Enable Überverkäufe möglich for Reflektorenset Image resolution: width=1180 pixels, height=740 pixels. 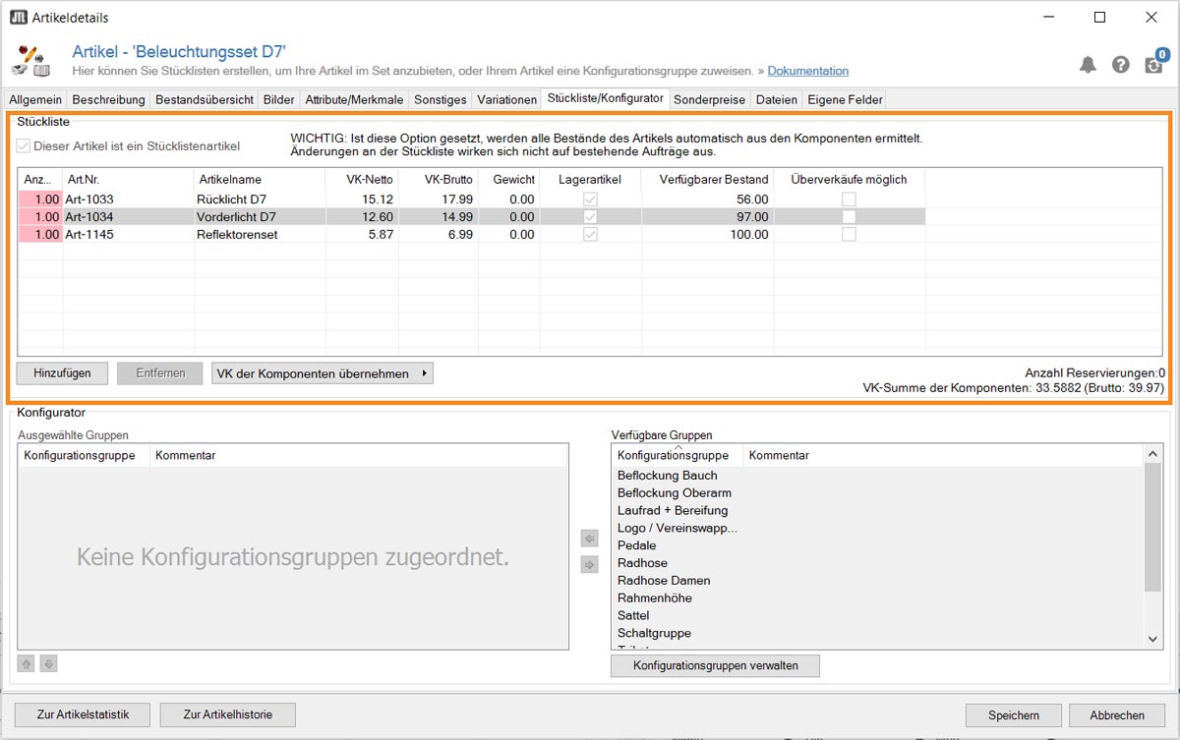coord(849,235)
